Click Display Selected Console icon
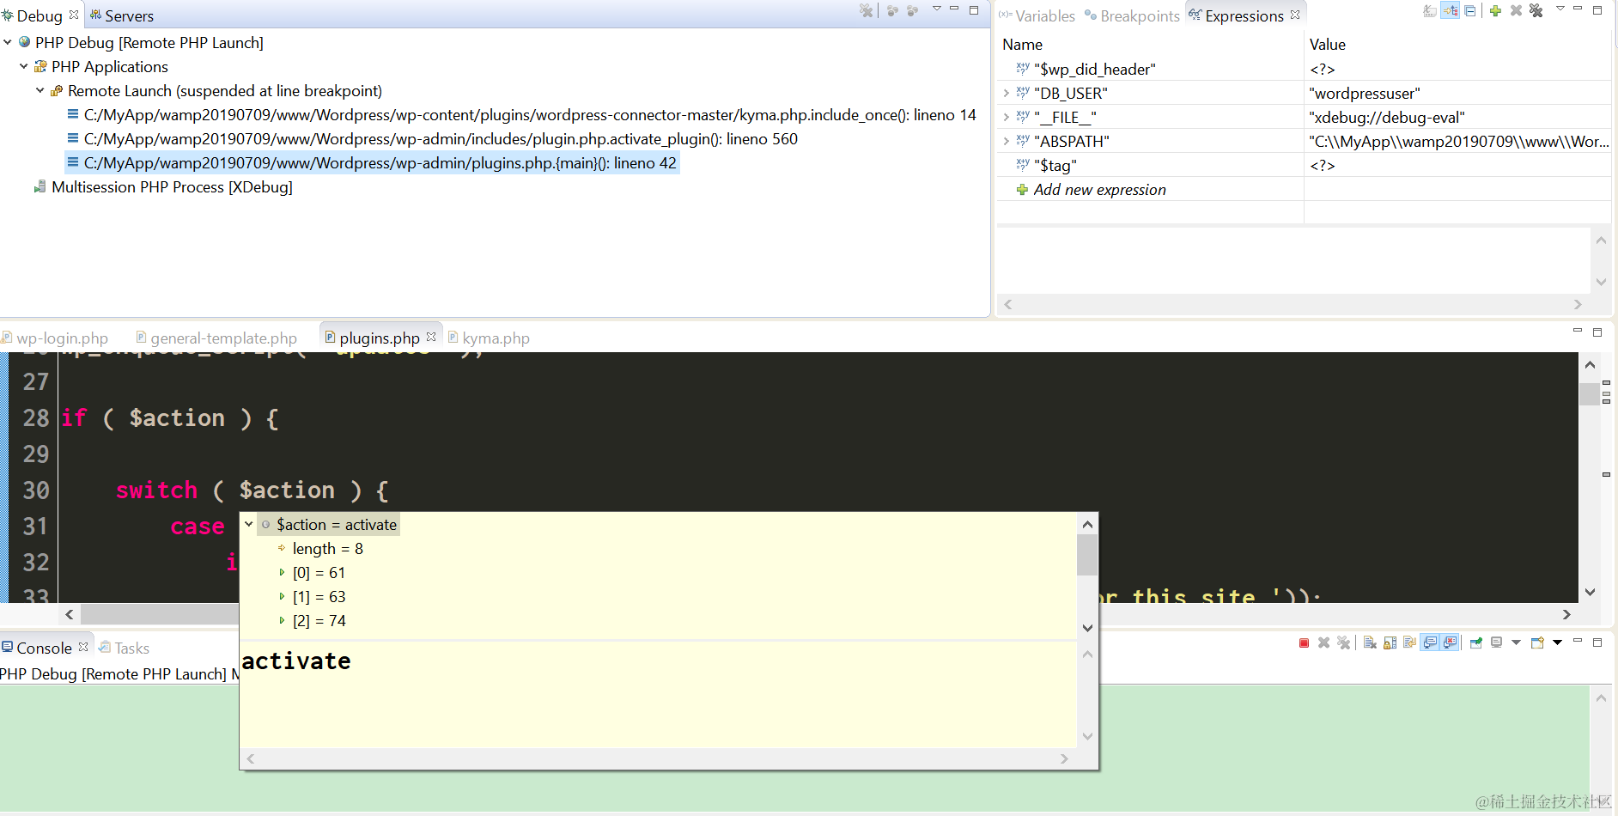1618x816 pixels. (x=1497, y=642)
